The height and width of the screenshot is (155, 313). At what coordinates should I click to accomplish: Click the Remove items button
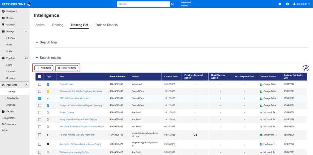coord(67,68)
